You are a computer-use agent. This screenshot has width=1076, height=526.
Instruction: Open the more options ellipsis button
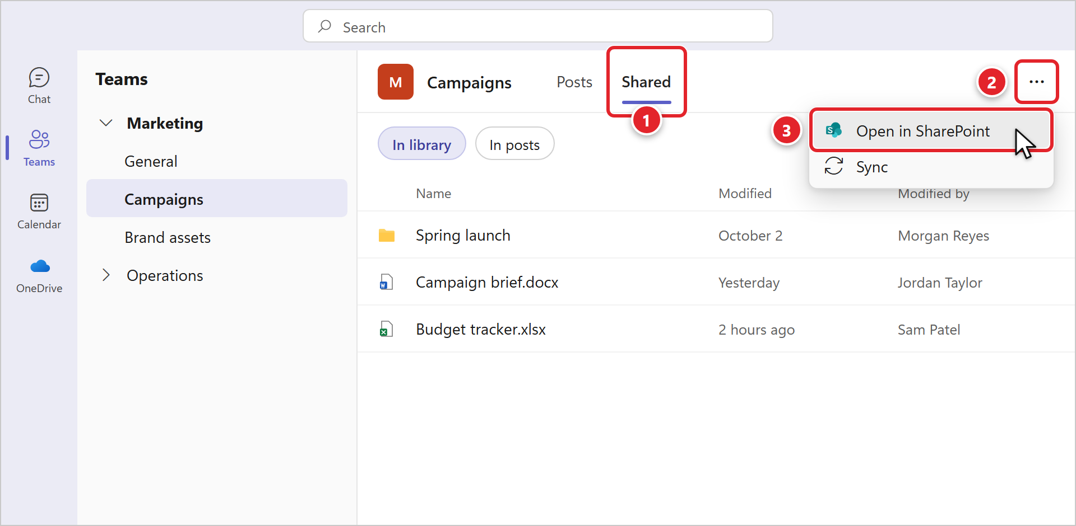[x=1037, y=82]
